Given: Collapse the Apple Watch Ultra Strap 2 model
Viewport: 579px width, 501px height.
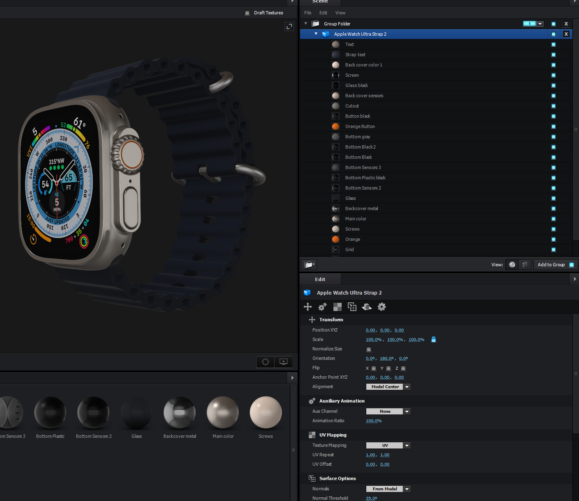Looking at the screenshot, I should [316, 34].
